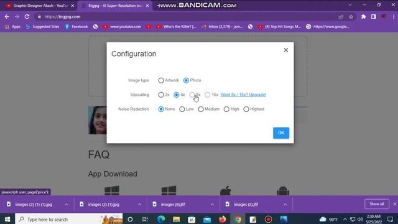Open notification center icon
Viewport: 398px width, 224px height.
(x=391, y=219)
